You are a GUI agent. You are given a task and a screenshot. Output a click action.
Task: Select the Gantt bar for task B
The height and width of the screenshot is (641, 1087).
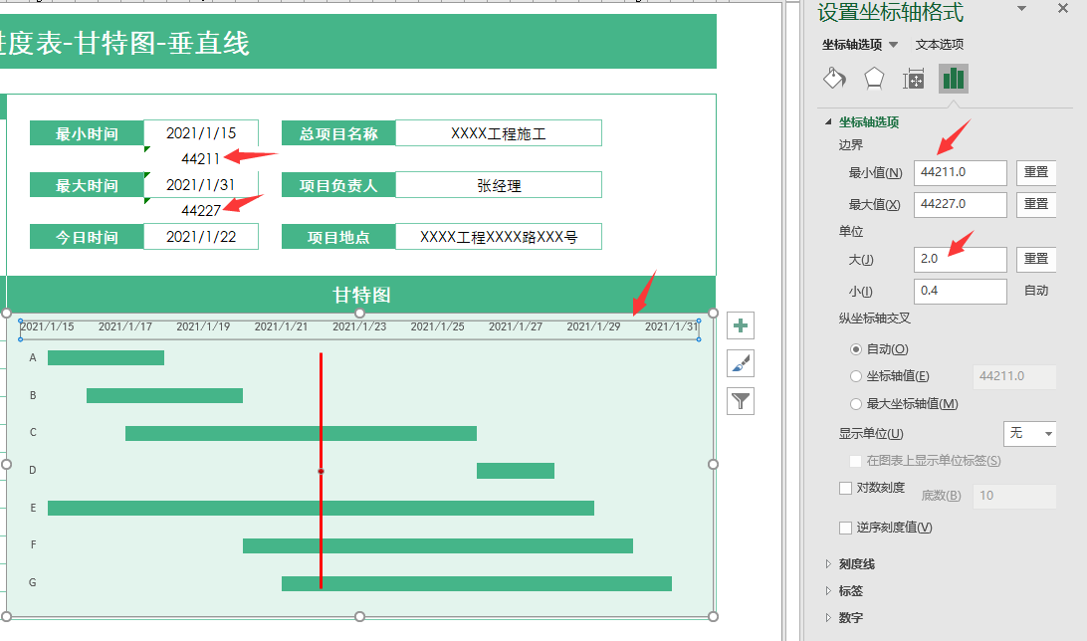point(165,396)
